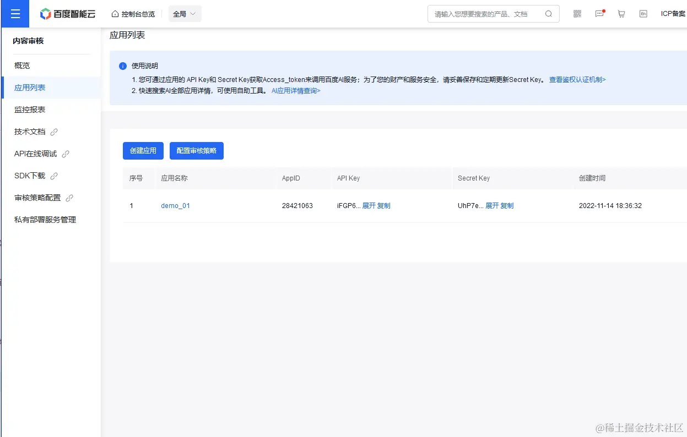Screen dimensions: 687x437
Task: Click the 应用列表 page title
Action: coord(127,35)
